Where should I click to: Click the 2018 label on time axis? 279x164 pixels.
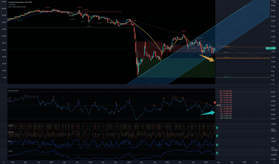click(51, 162)
